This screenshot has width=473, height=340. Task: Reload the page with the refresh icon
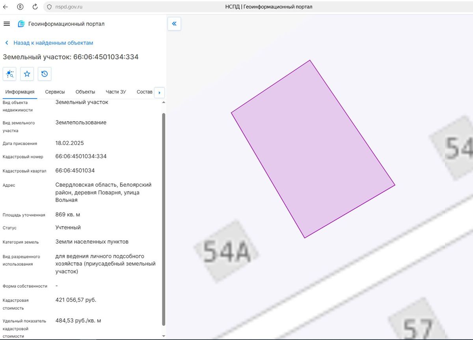point(35,7)
